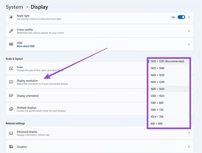202x153 pixels.
Task: Turn off the Night light toggle
Action: [x=181, y=17]
